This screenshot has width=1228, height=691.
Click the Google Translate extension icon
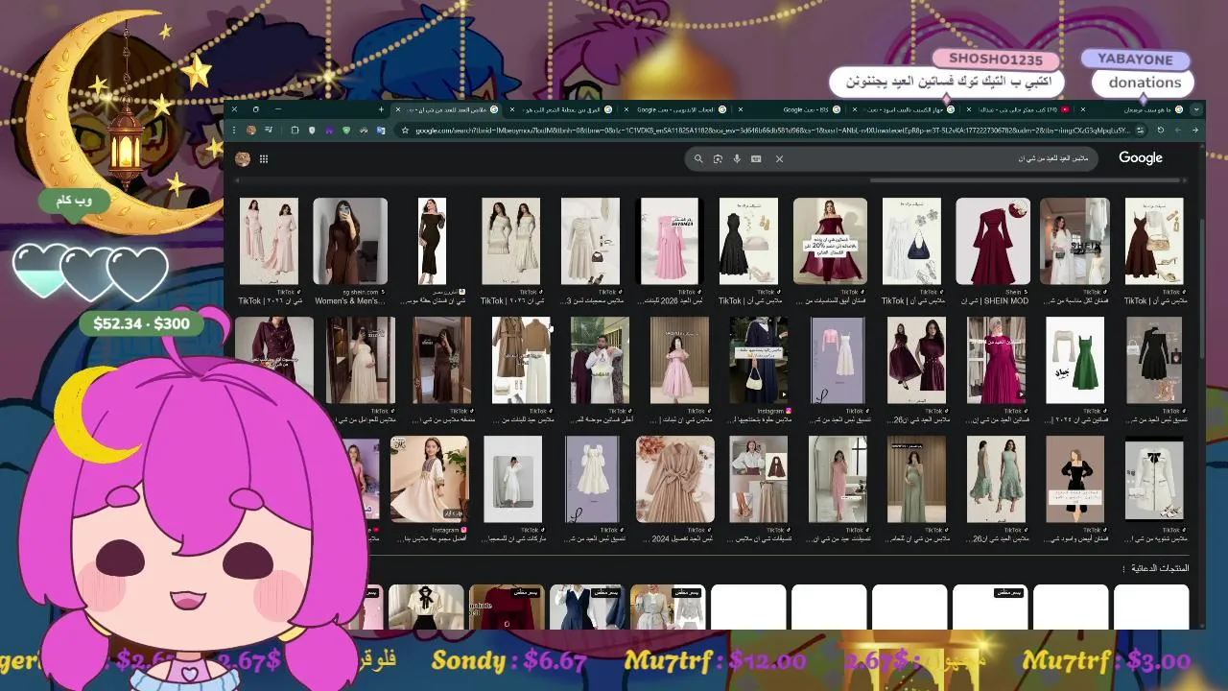381,131
